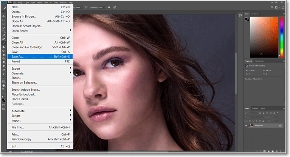The height and width of the screenshot is (157, 290).
Task: Open the Kind filter dropdown in Layers
Action: 251,113
